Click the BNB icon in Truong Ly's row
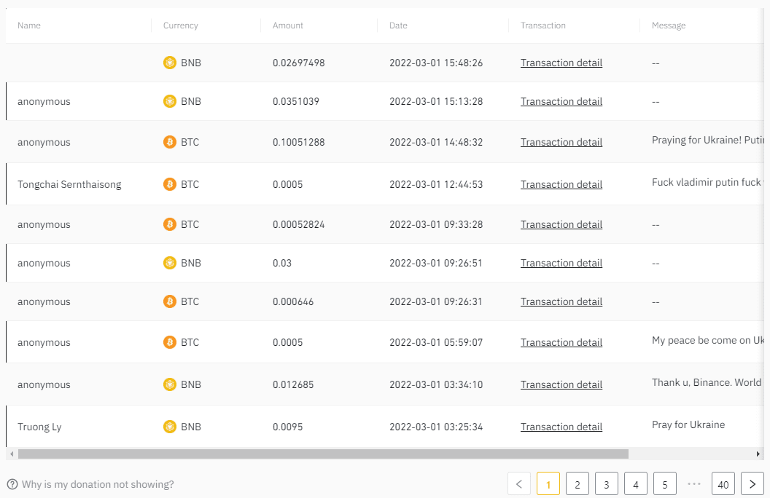This screenshot has width=770, height=498. point(170,427)
